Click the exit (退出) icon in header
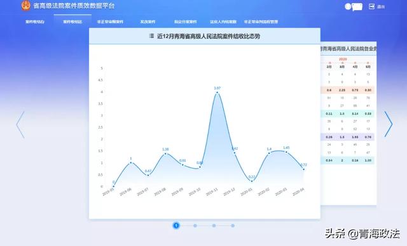Viewport: 407px width, 246px height. point(371,6)
